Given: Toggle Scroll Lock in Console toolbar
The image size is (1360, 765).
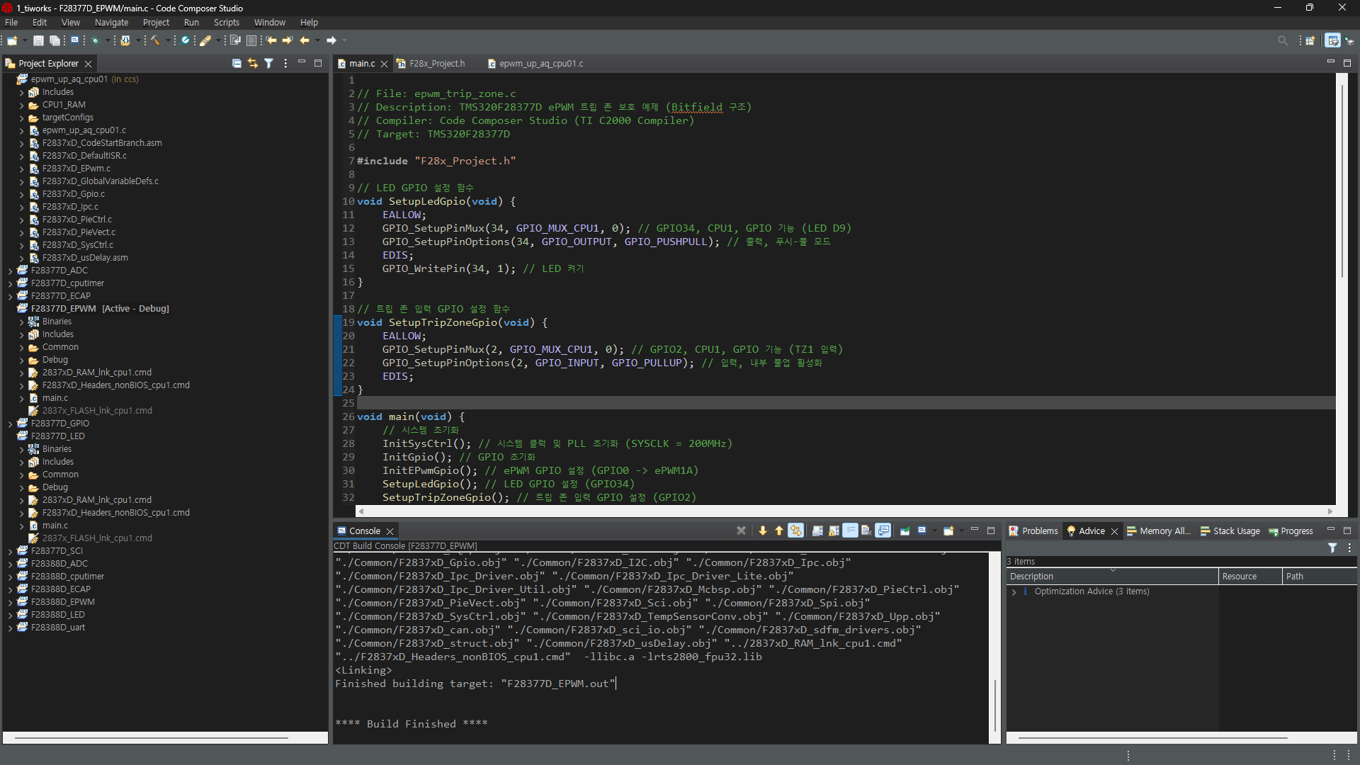Looking at the screenshot, I should click(834, 531).
